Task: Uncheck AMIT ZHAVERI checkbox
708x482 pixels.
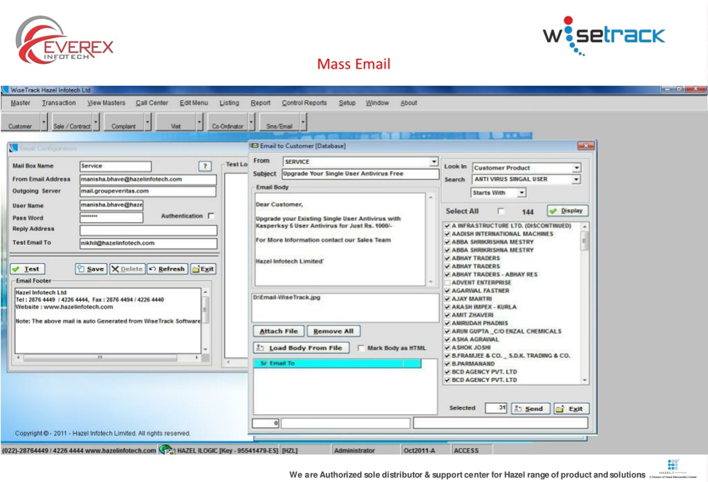Action: pyautogui.click(x=447, y=315)
